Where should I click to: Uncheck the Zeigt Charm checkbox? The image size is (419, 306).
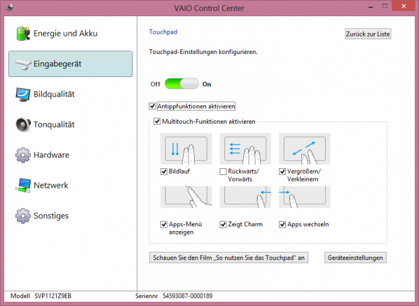click(223, 224)
